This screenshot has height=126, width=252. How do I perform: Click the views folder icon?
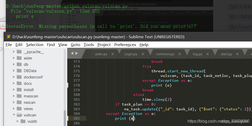point(19,109)
